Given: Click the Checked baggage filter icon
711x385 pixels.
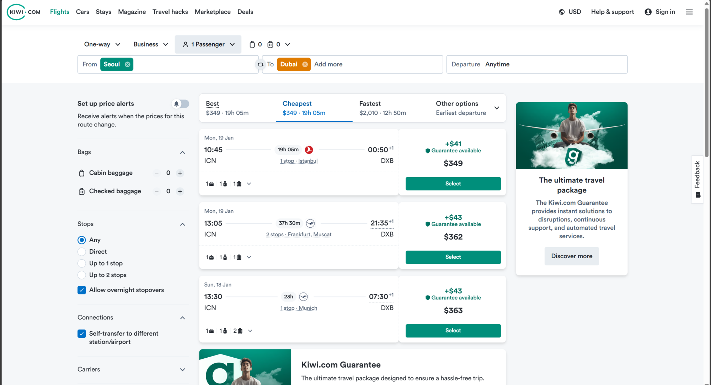Looking at the screenshot, I should coord(81,191).
